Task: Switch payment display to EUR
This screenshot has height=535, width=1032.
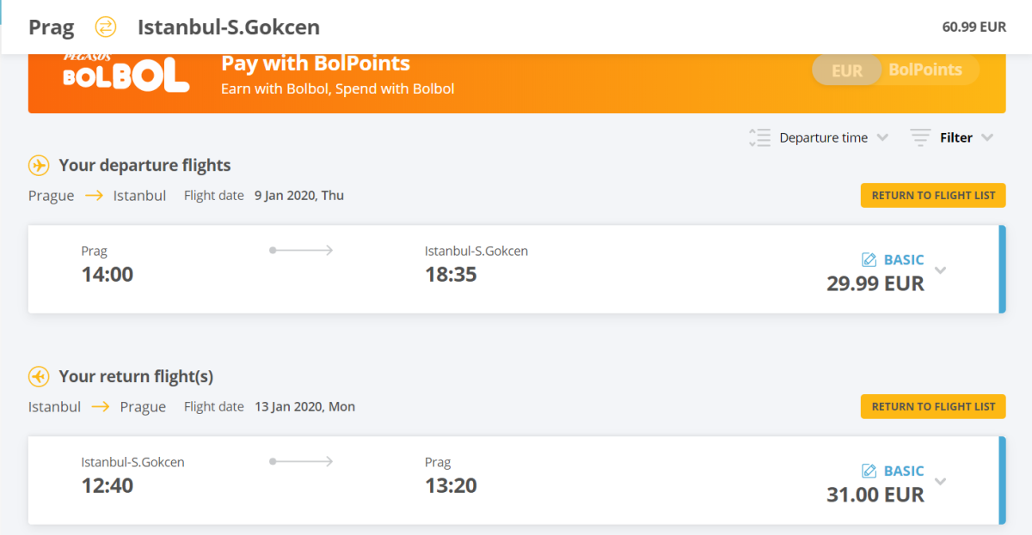Action: pyautogui.click(x=847, y=70)
